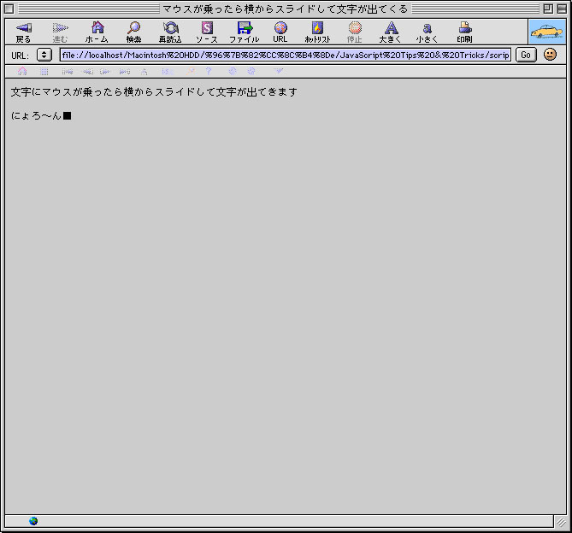Go to Home (ホーム) house icon
Image resolution: width=572 pixels, height=533 pixels.
pos(97,27)
